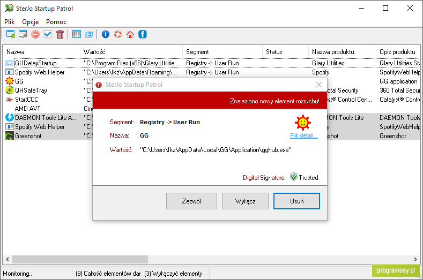Screen dimensions: 423x280
Task: Click the Trusted shield signature icon
Action: (293, 177)
